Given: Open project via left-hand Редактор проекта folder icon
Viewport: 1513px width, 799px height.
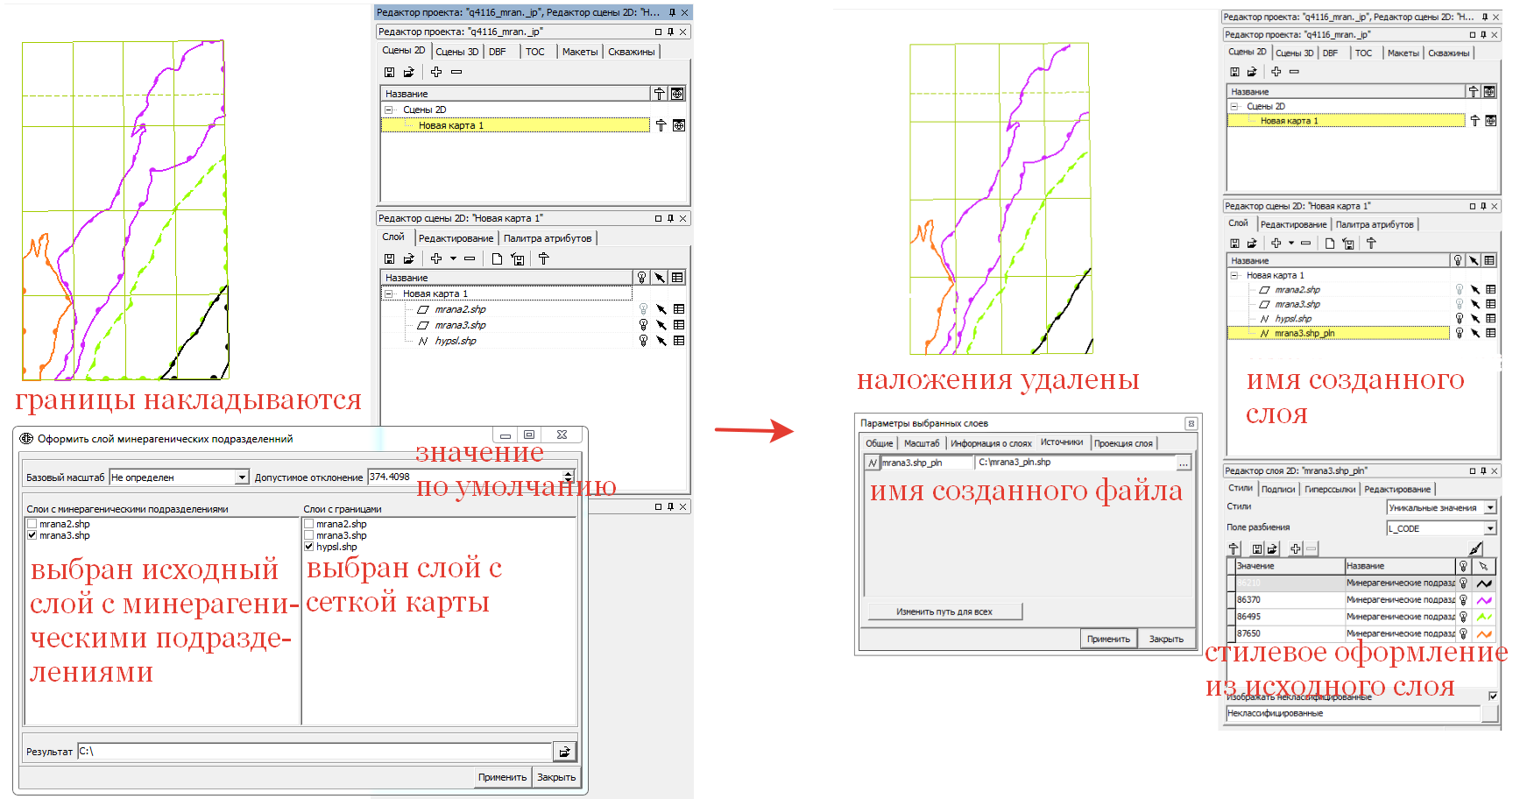Looking at the screenshot, I should coord(408,72).
